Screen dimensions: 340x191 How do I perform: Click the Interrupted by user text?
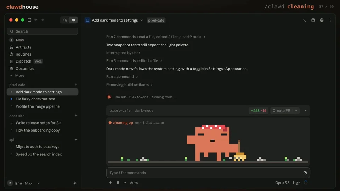(x=123, y=53)
